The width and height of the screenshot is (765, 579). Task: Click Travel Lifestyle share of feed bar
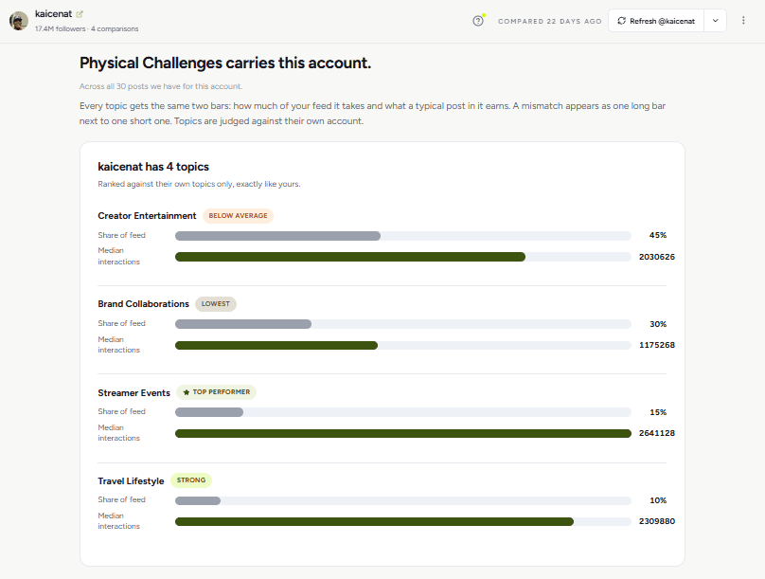pyautogui.click(x=403, y=501)
